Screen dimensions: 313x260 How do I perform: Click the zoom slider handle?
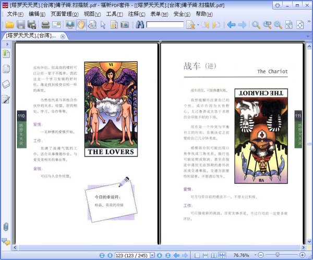pos(278,255)
